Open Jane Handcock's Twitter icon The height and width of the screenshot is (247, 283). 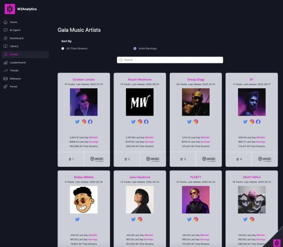click(x=133, y=219)
